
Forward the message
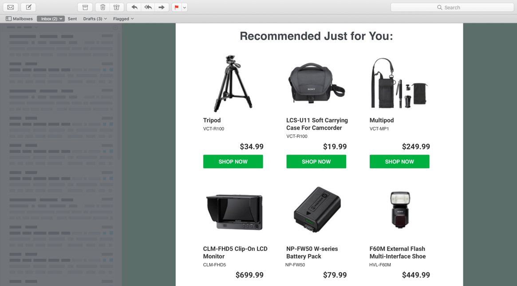point(162,7)
